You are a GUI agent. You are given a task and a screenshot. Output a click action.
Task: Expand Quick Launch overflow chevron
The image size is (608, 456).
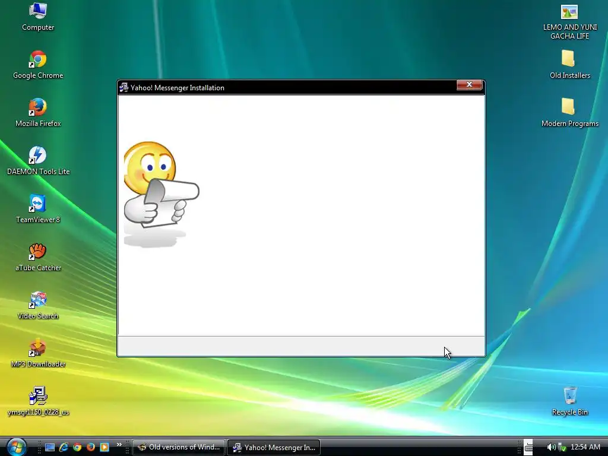pyautogui.click(x=119, y=445)
